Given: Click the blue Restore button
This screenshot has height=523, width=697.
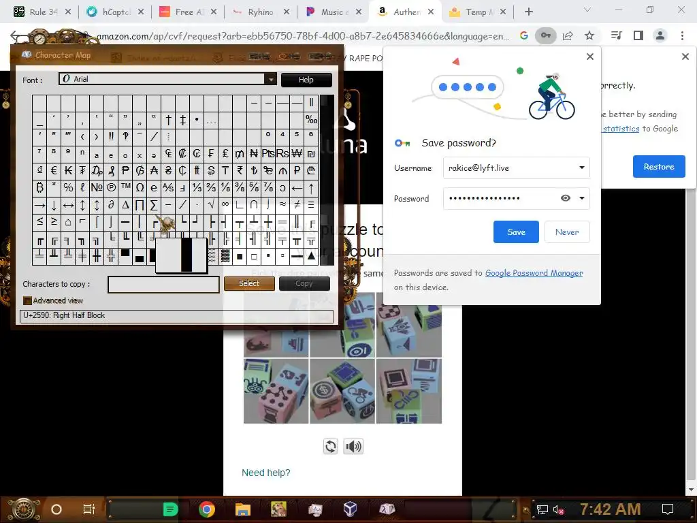Looking at the screenshot, I should click(659, 166).
